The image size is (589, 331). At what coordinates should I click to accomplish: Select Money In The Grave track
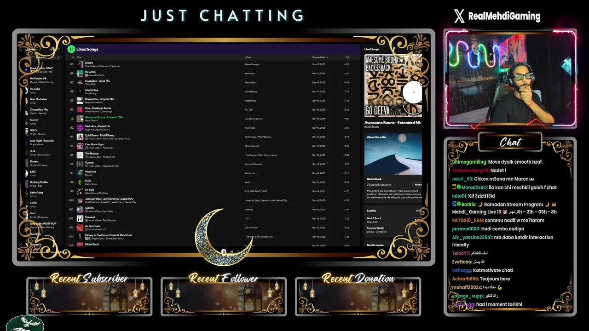click(x=109, y=235)
